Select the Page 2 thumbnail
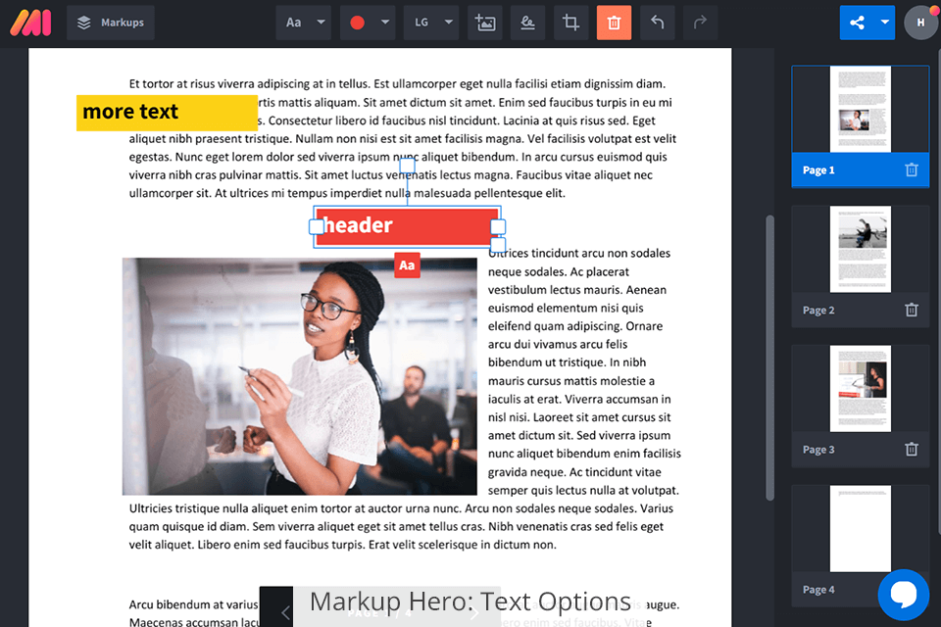Viewport: 941px width, 627px height. 861,249
